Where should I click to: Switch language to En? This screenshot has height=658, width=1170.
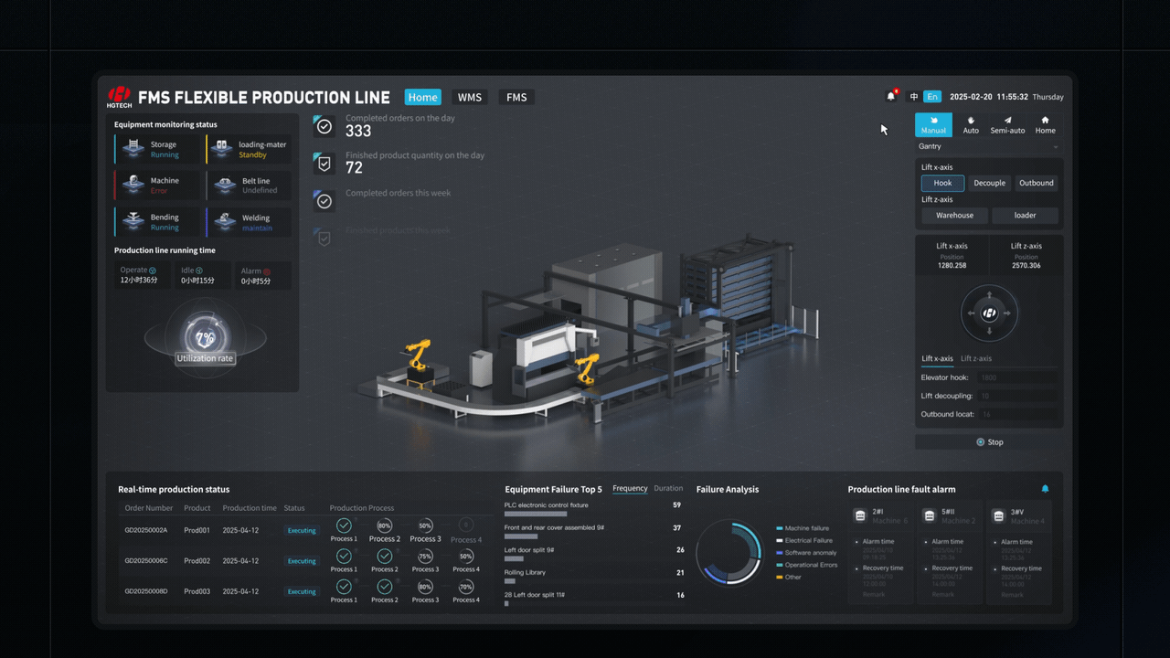point(932,97)
